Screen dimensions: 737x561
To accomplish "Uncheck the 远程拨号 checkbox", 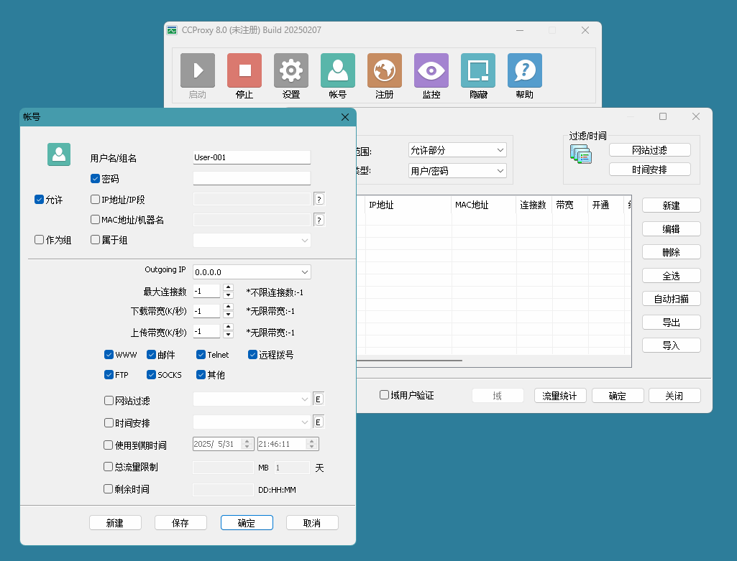I will click(252, 354).
